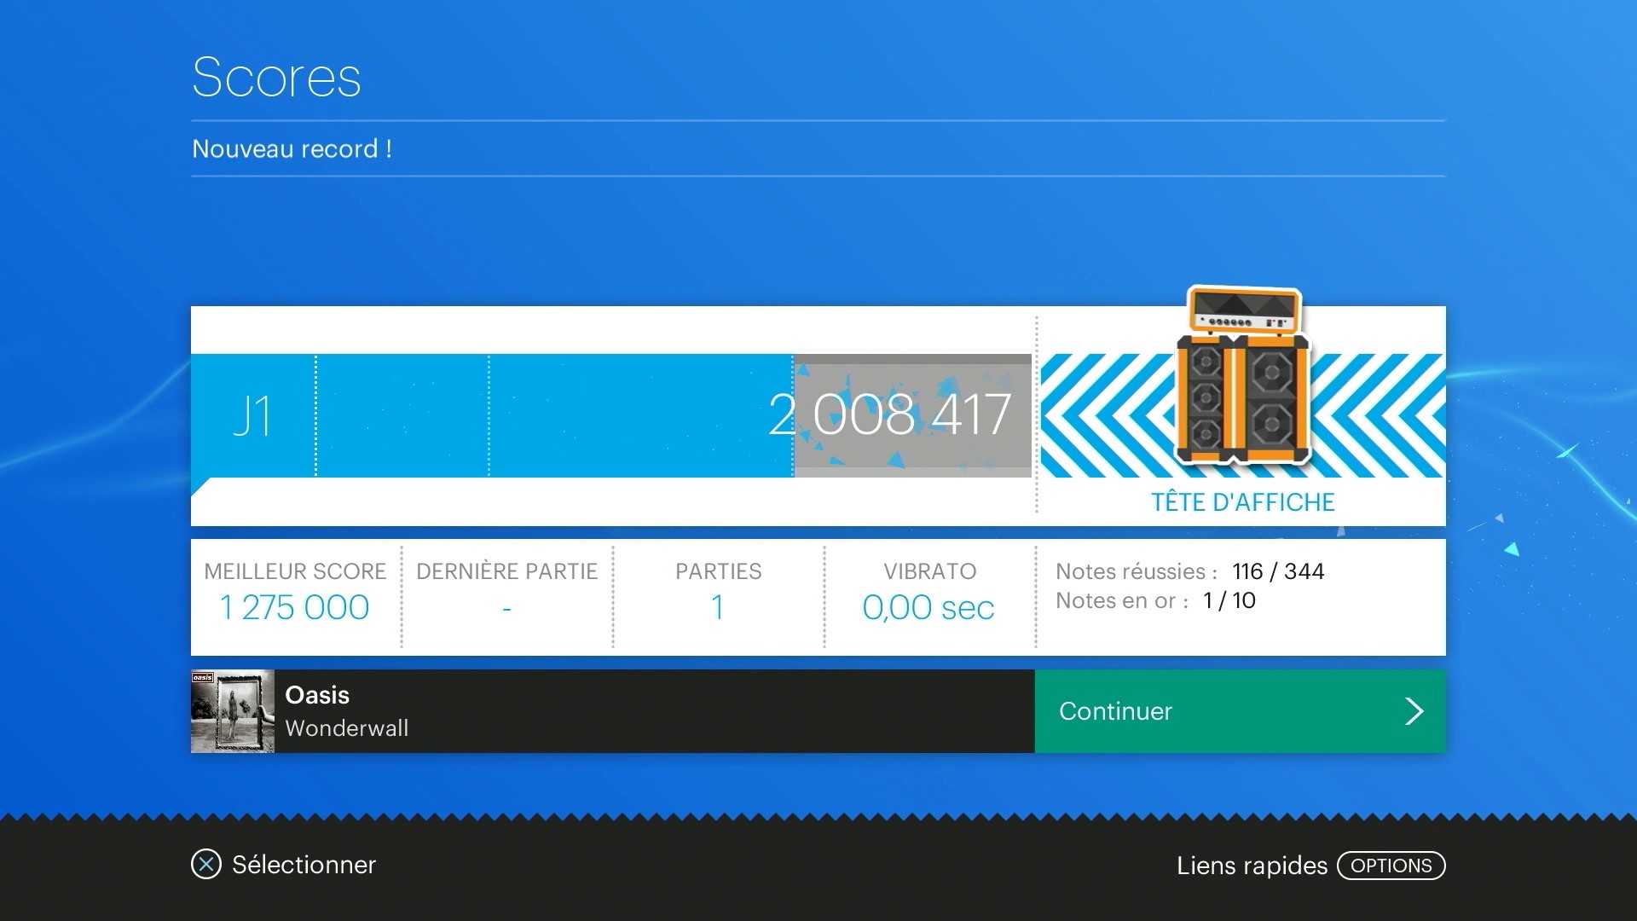Click Notes réussies 116 / 344 line
Screen dimensions: 1637x921
(x=1189, y=571)
